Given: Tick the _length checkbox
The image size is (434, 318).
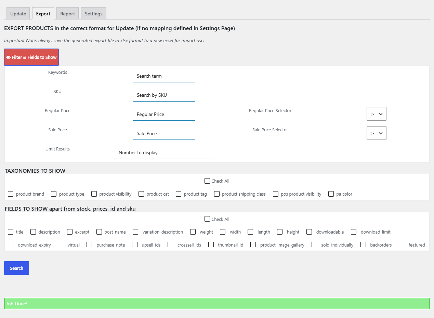Looking at the screenshot, I should 250,232.
